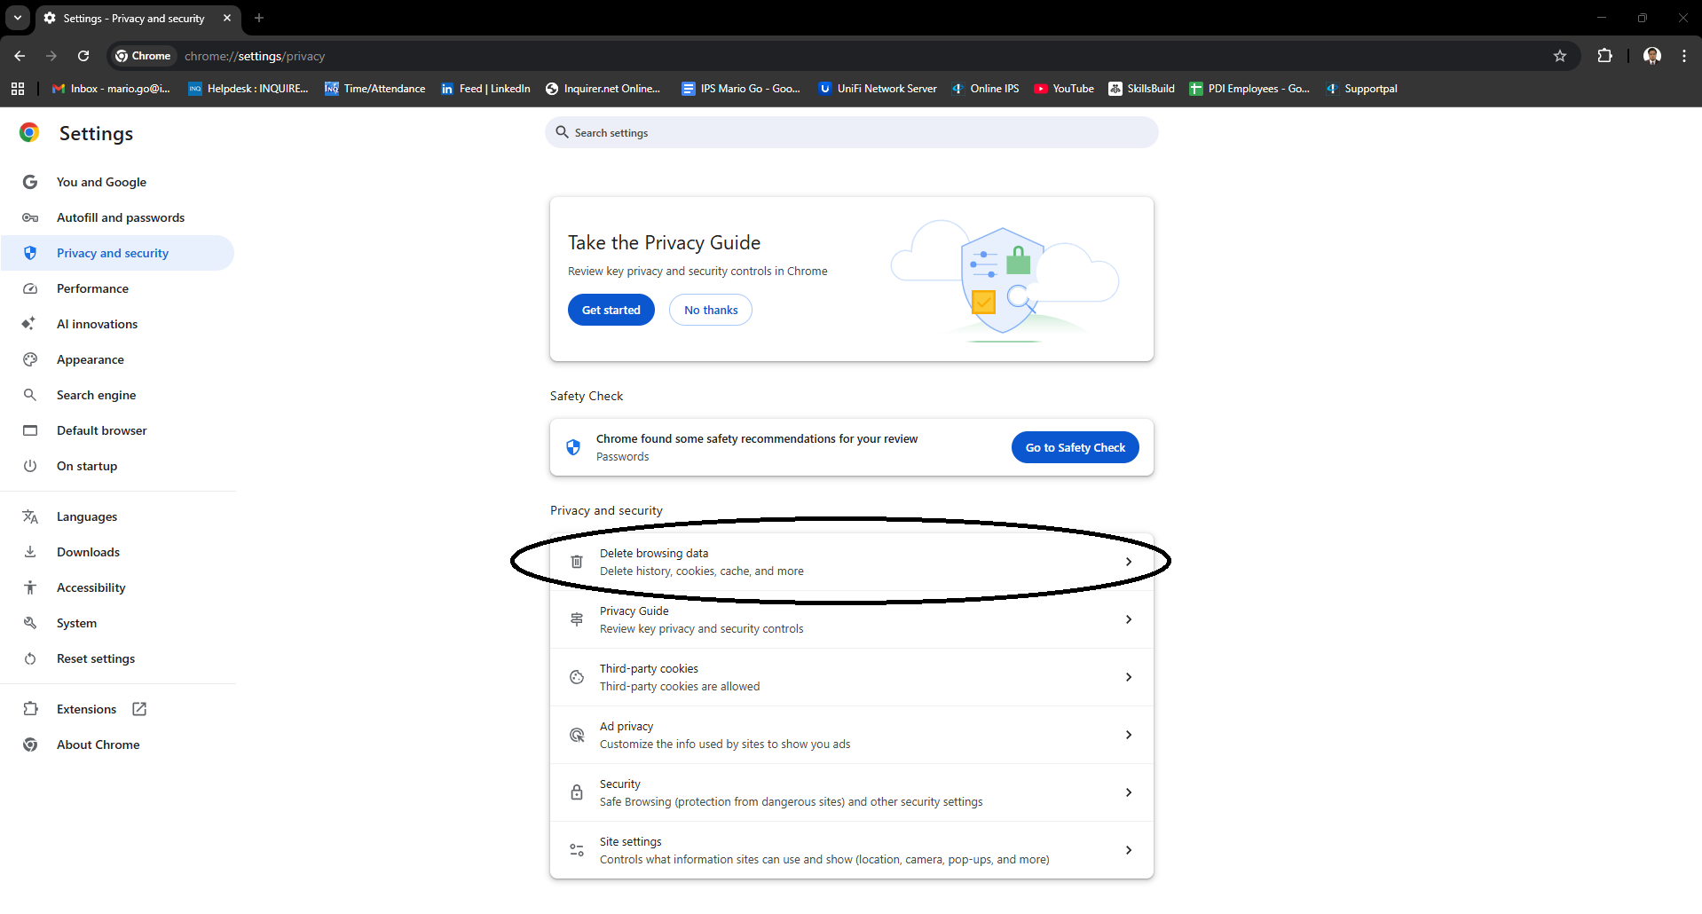The width and height of the screenshot is (1702, 914).
Task: Select Autofill and passwords in sidebar
Action: pos(121,217)
